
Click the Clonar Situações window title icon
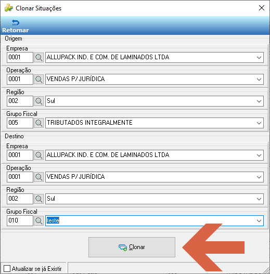(x=9, y=8)
